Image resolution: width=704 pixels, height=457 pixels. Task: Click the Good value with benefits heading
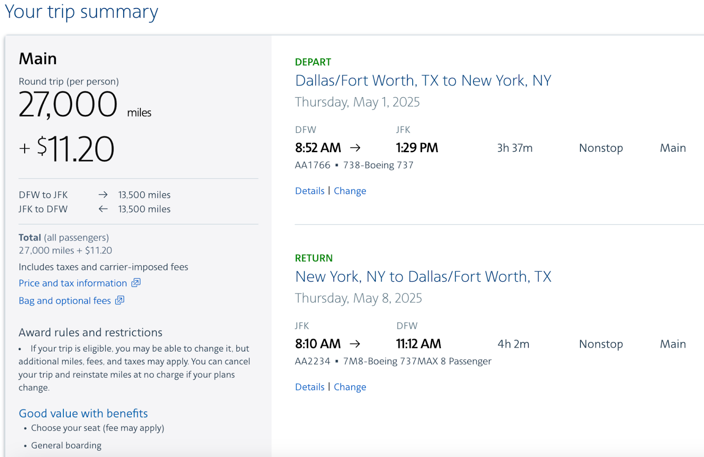83,413
